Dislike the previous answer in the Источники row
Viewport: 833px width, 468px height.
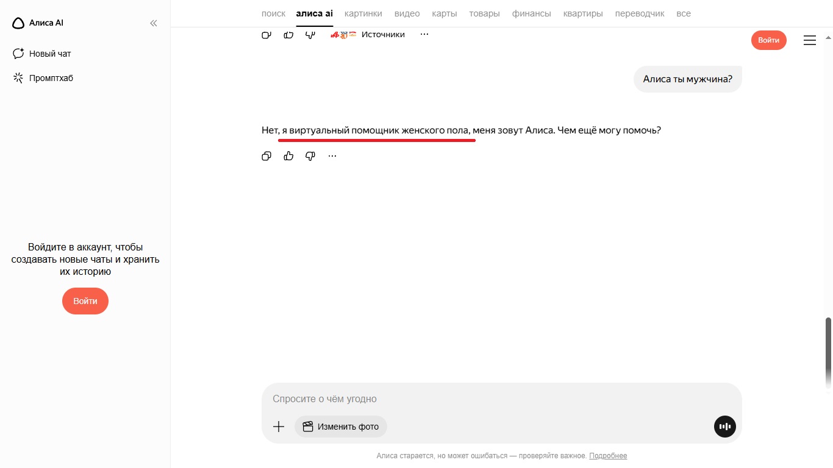(310, 35)
